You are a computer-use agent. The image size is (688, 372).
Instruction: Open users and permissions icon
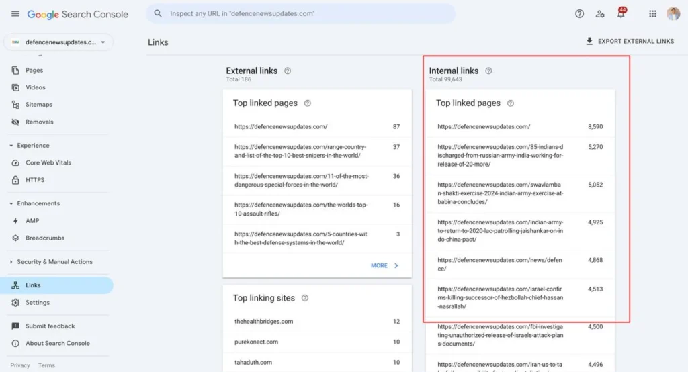600,14
